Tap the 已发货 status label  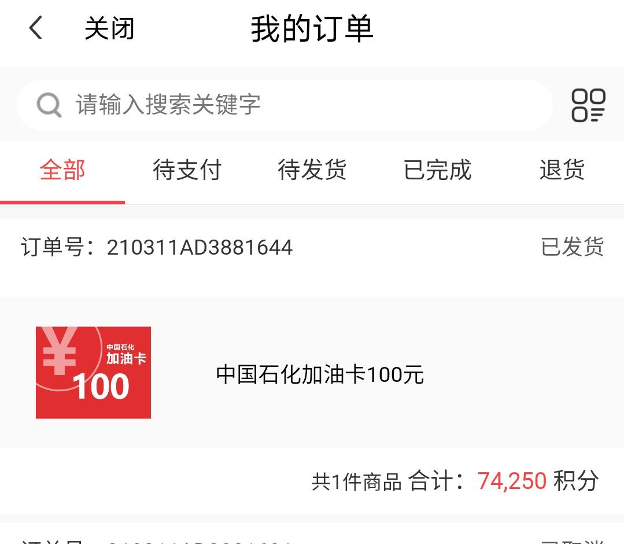point(573,247)
